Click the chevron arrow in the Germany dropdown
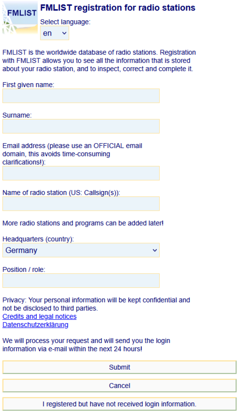Viewport: 240px width, 417px height. pyautogui.click(x=154, y=250)
